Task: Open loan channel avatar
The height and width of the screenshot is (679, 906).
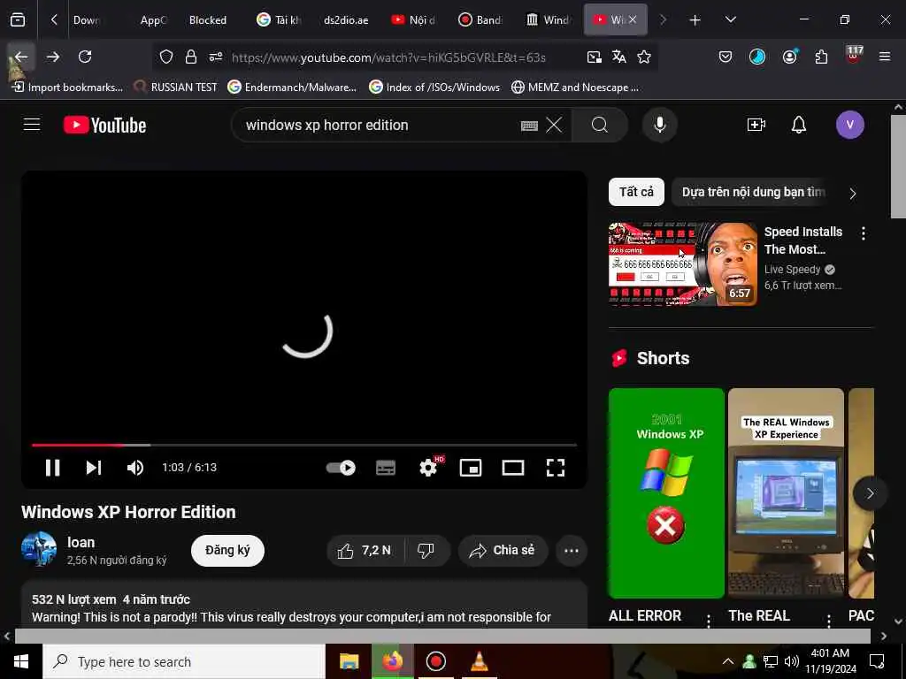Action: pyautogui.click(x=39, y=549)
